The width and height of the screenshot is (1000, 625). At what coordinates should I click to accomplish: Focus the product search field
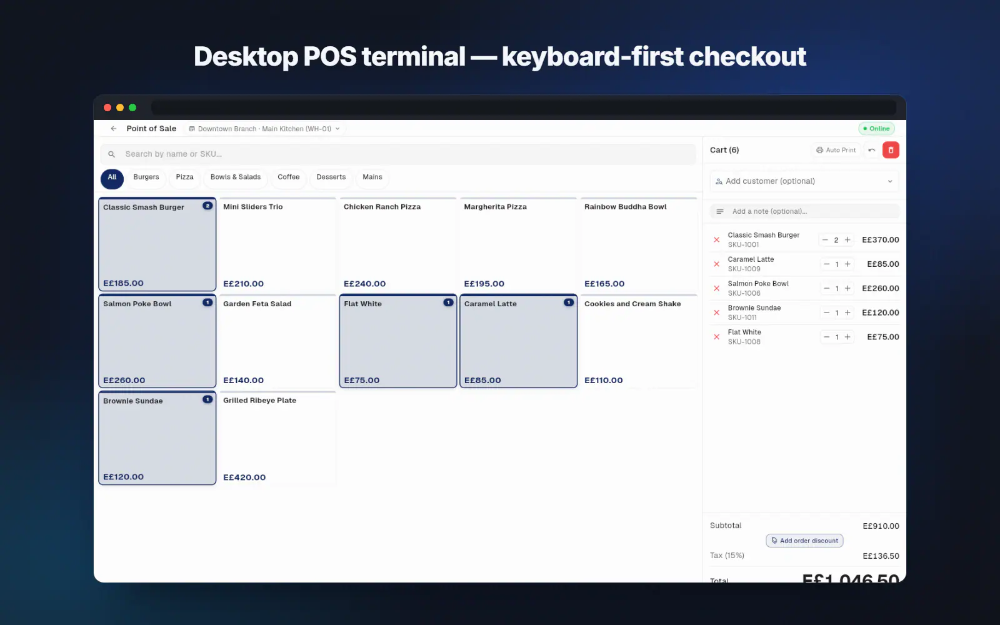pos(398,154)
